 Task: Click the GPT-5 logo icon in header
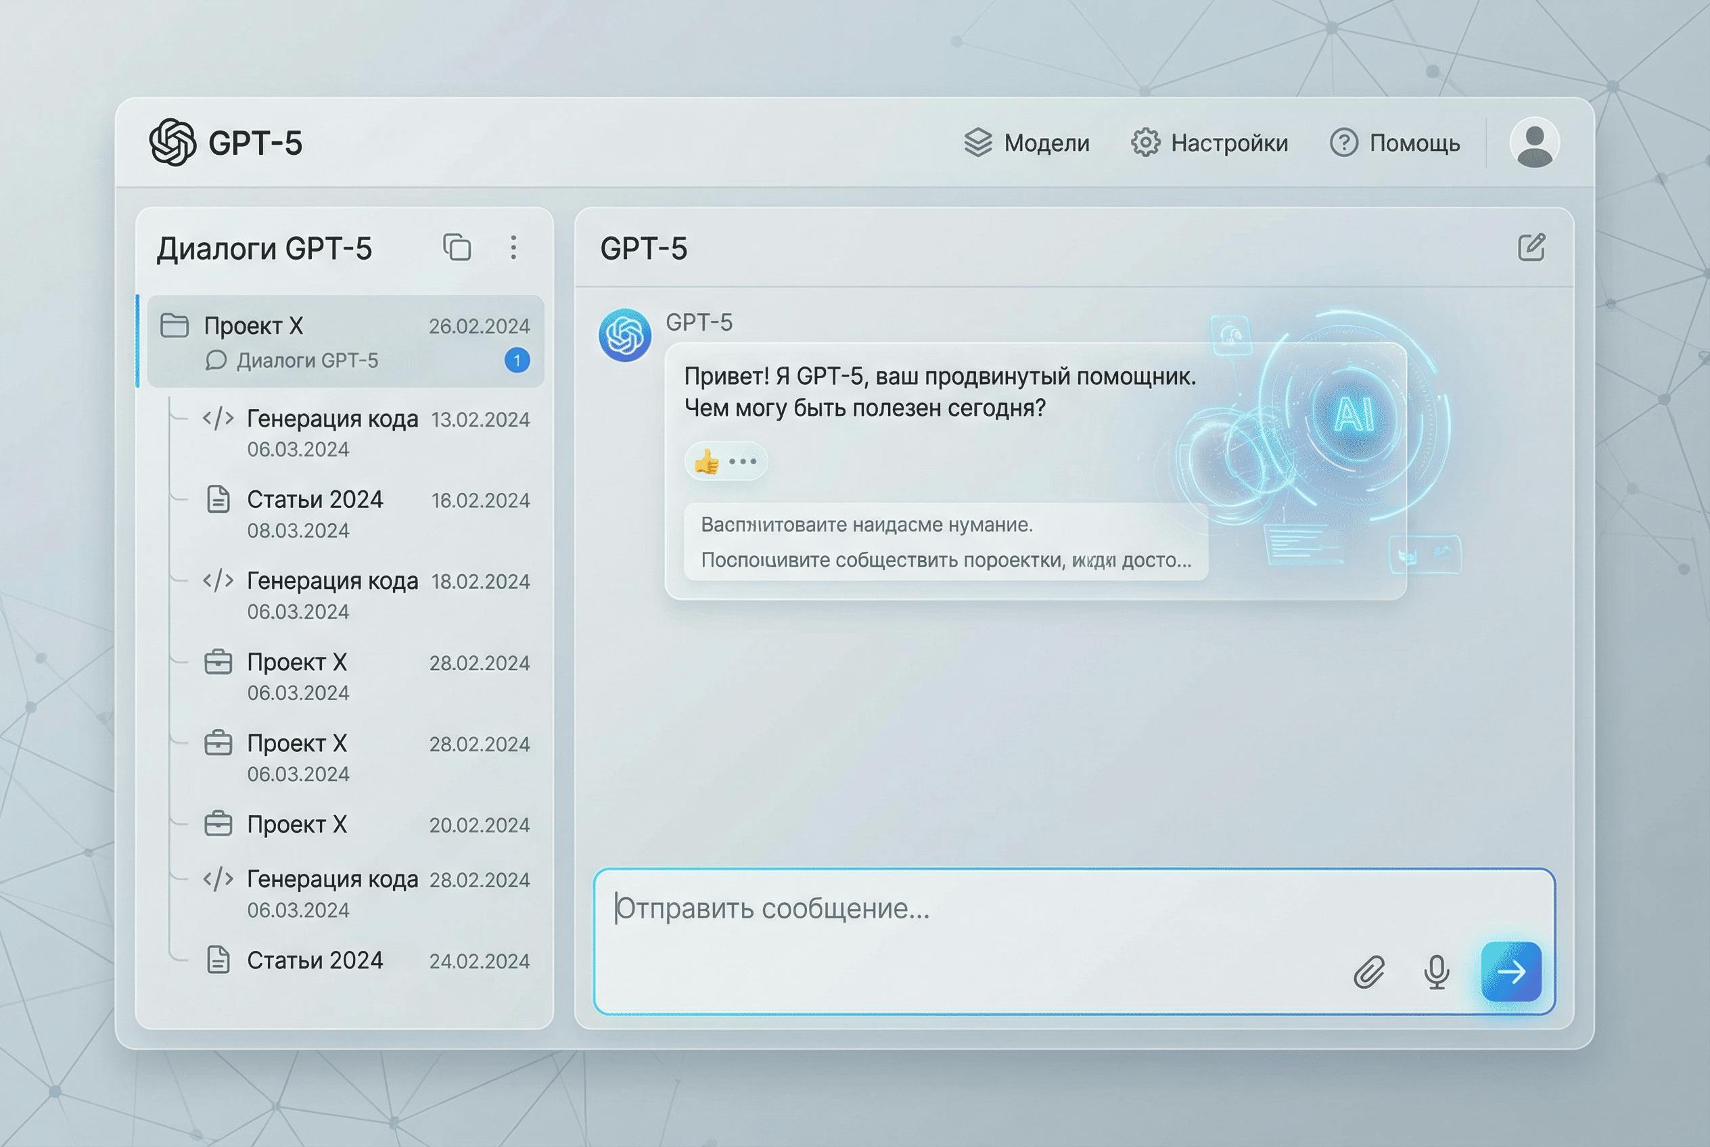click(x=172, y=142)
